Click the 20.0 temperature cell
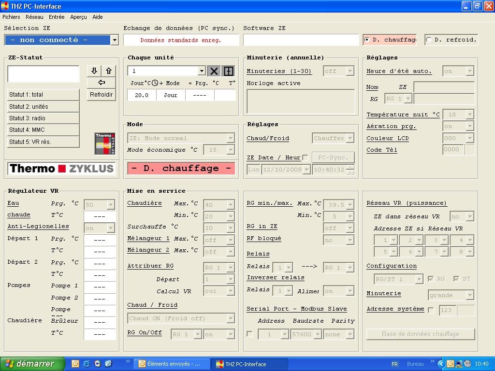Image resolution: width=495 pixels, height=371 pixels. click(142, 95)
